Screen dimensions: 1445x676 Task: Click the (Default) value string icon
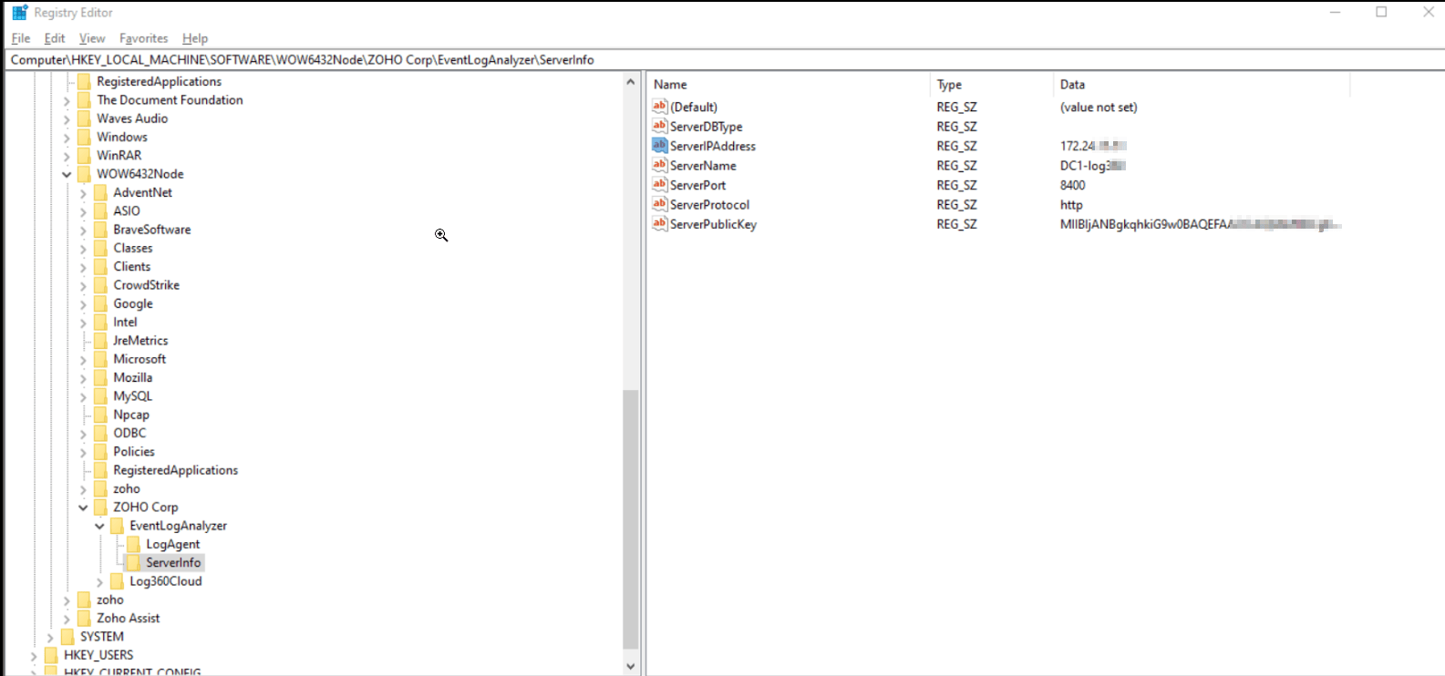tap(660, 107)
